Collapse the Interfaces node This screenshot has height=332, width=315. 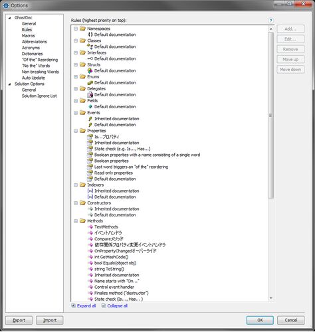pos(76,52)
